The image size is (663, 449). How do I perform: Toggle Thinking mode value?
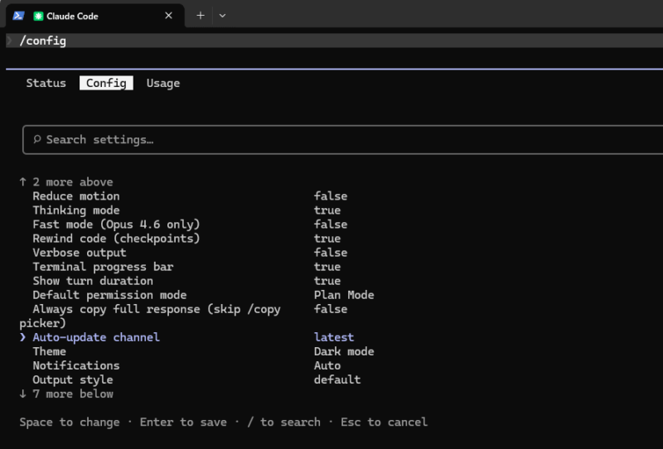pos(327,210)
